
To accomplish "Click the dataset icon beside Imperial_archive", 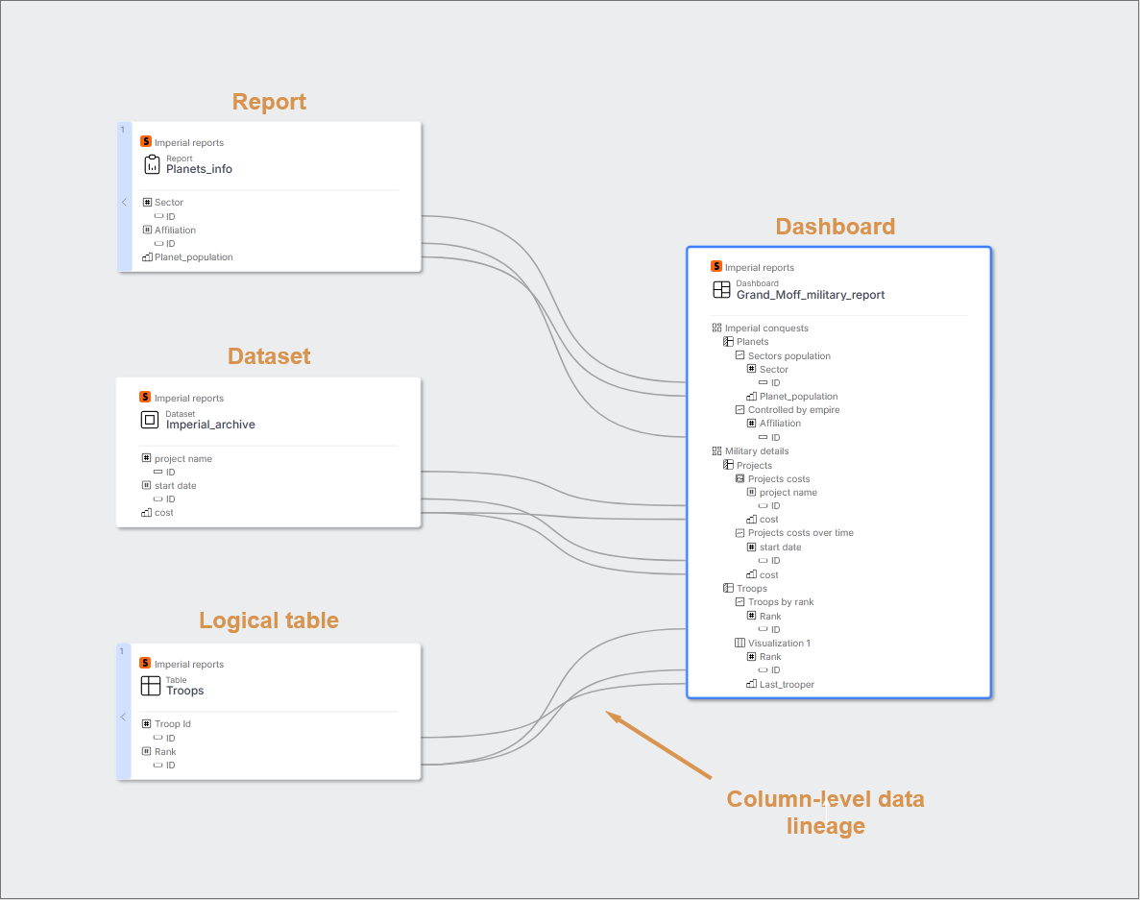I will pyautogui.click(x=150, y=420).
